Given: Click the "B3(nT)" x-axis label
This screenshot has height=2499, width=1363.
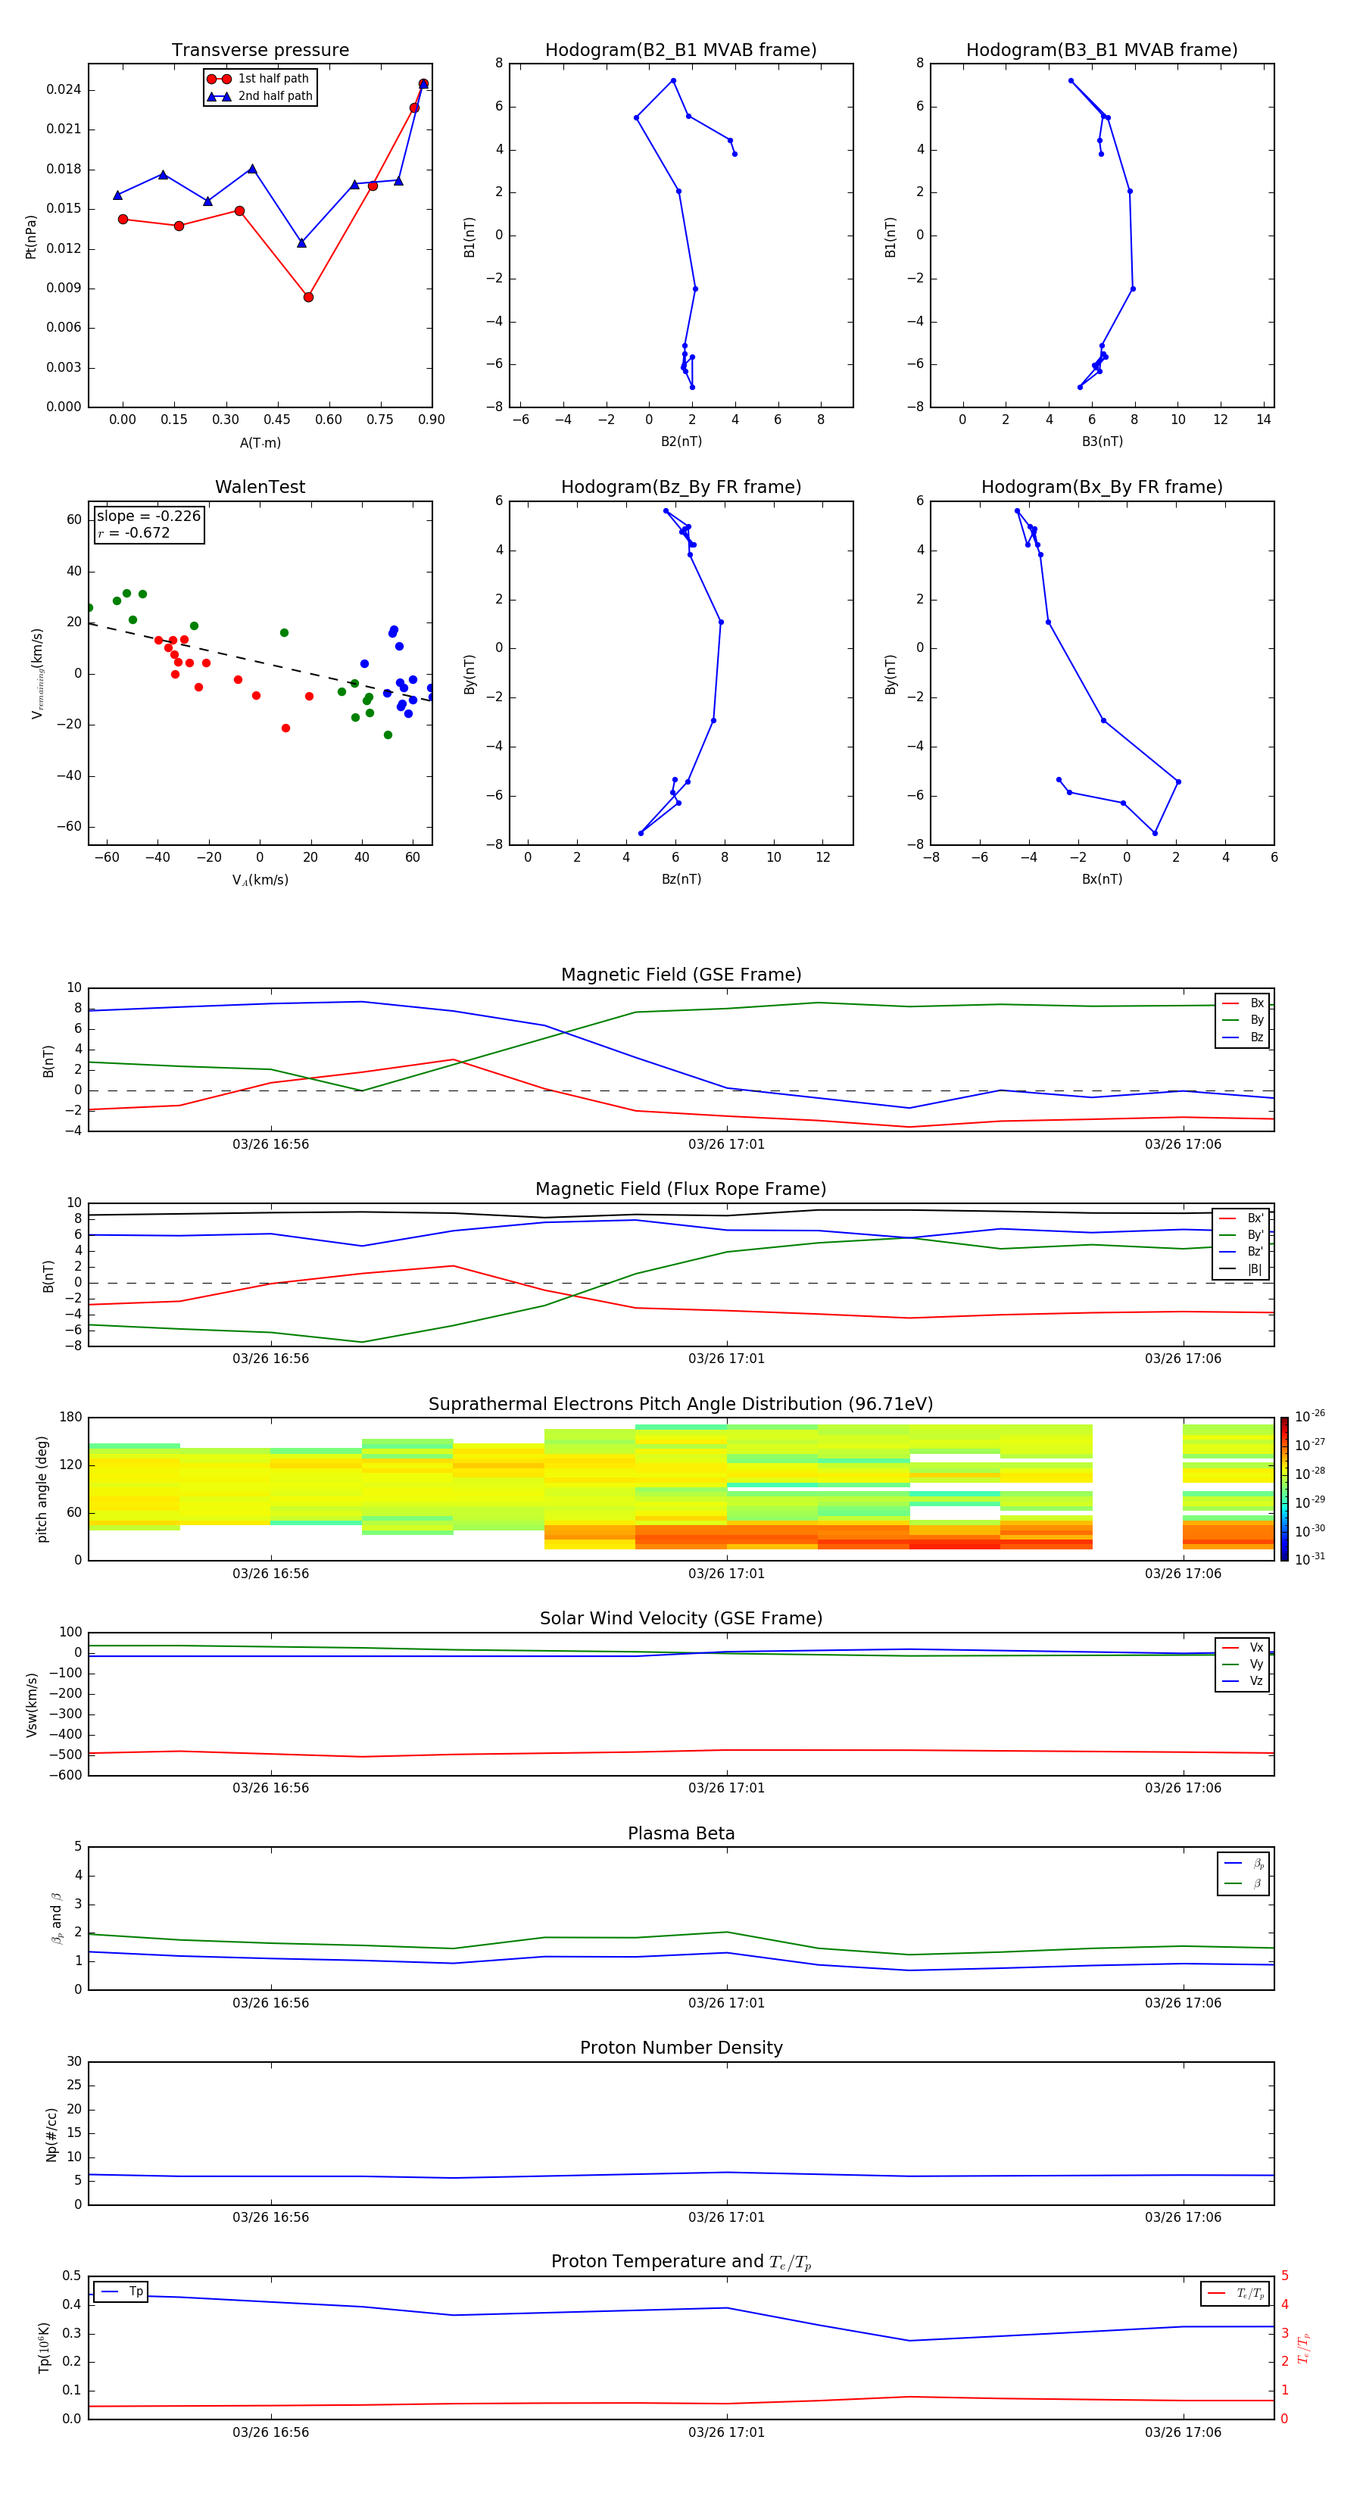Looking at the screenshot, I should pyautogui.click(x=1102, y=441).
